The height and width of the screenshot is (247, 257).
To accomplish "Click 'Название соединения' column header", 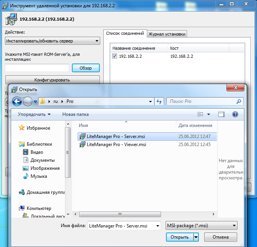I will point(139,48).
